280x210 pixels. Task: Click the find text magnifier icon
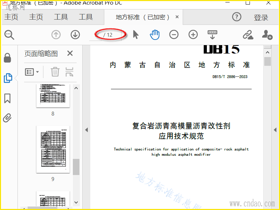(x=9, y=35)
